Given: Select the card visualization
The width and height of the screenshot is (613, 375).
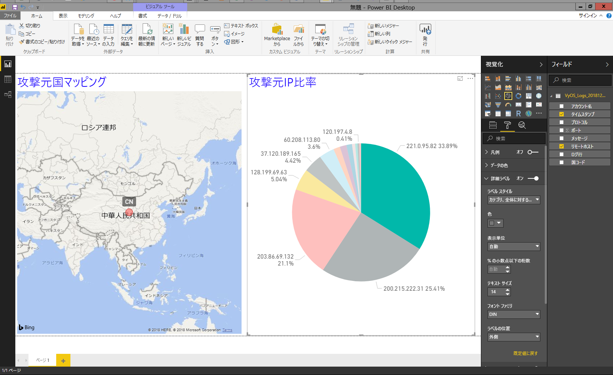Looking at the screenshot, I should coord(518,105).
